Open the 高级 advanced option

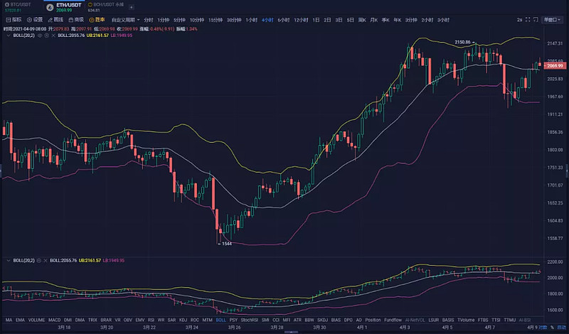point(77,20)
